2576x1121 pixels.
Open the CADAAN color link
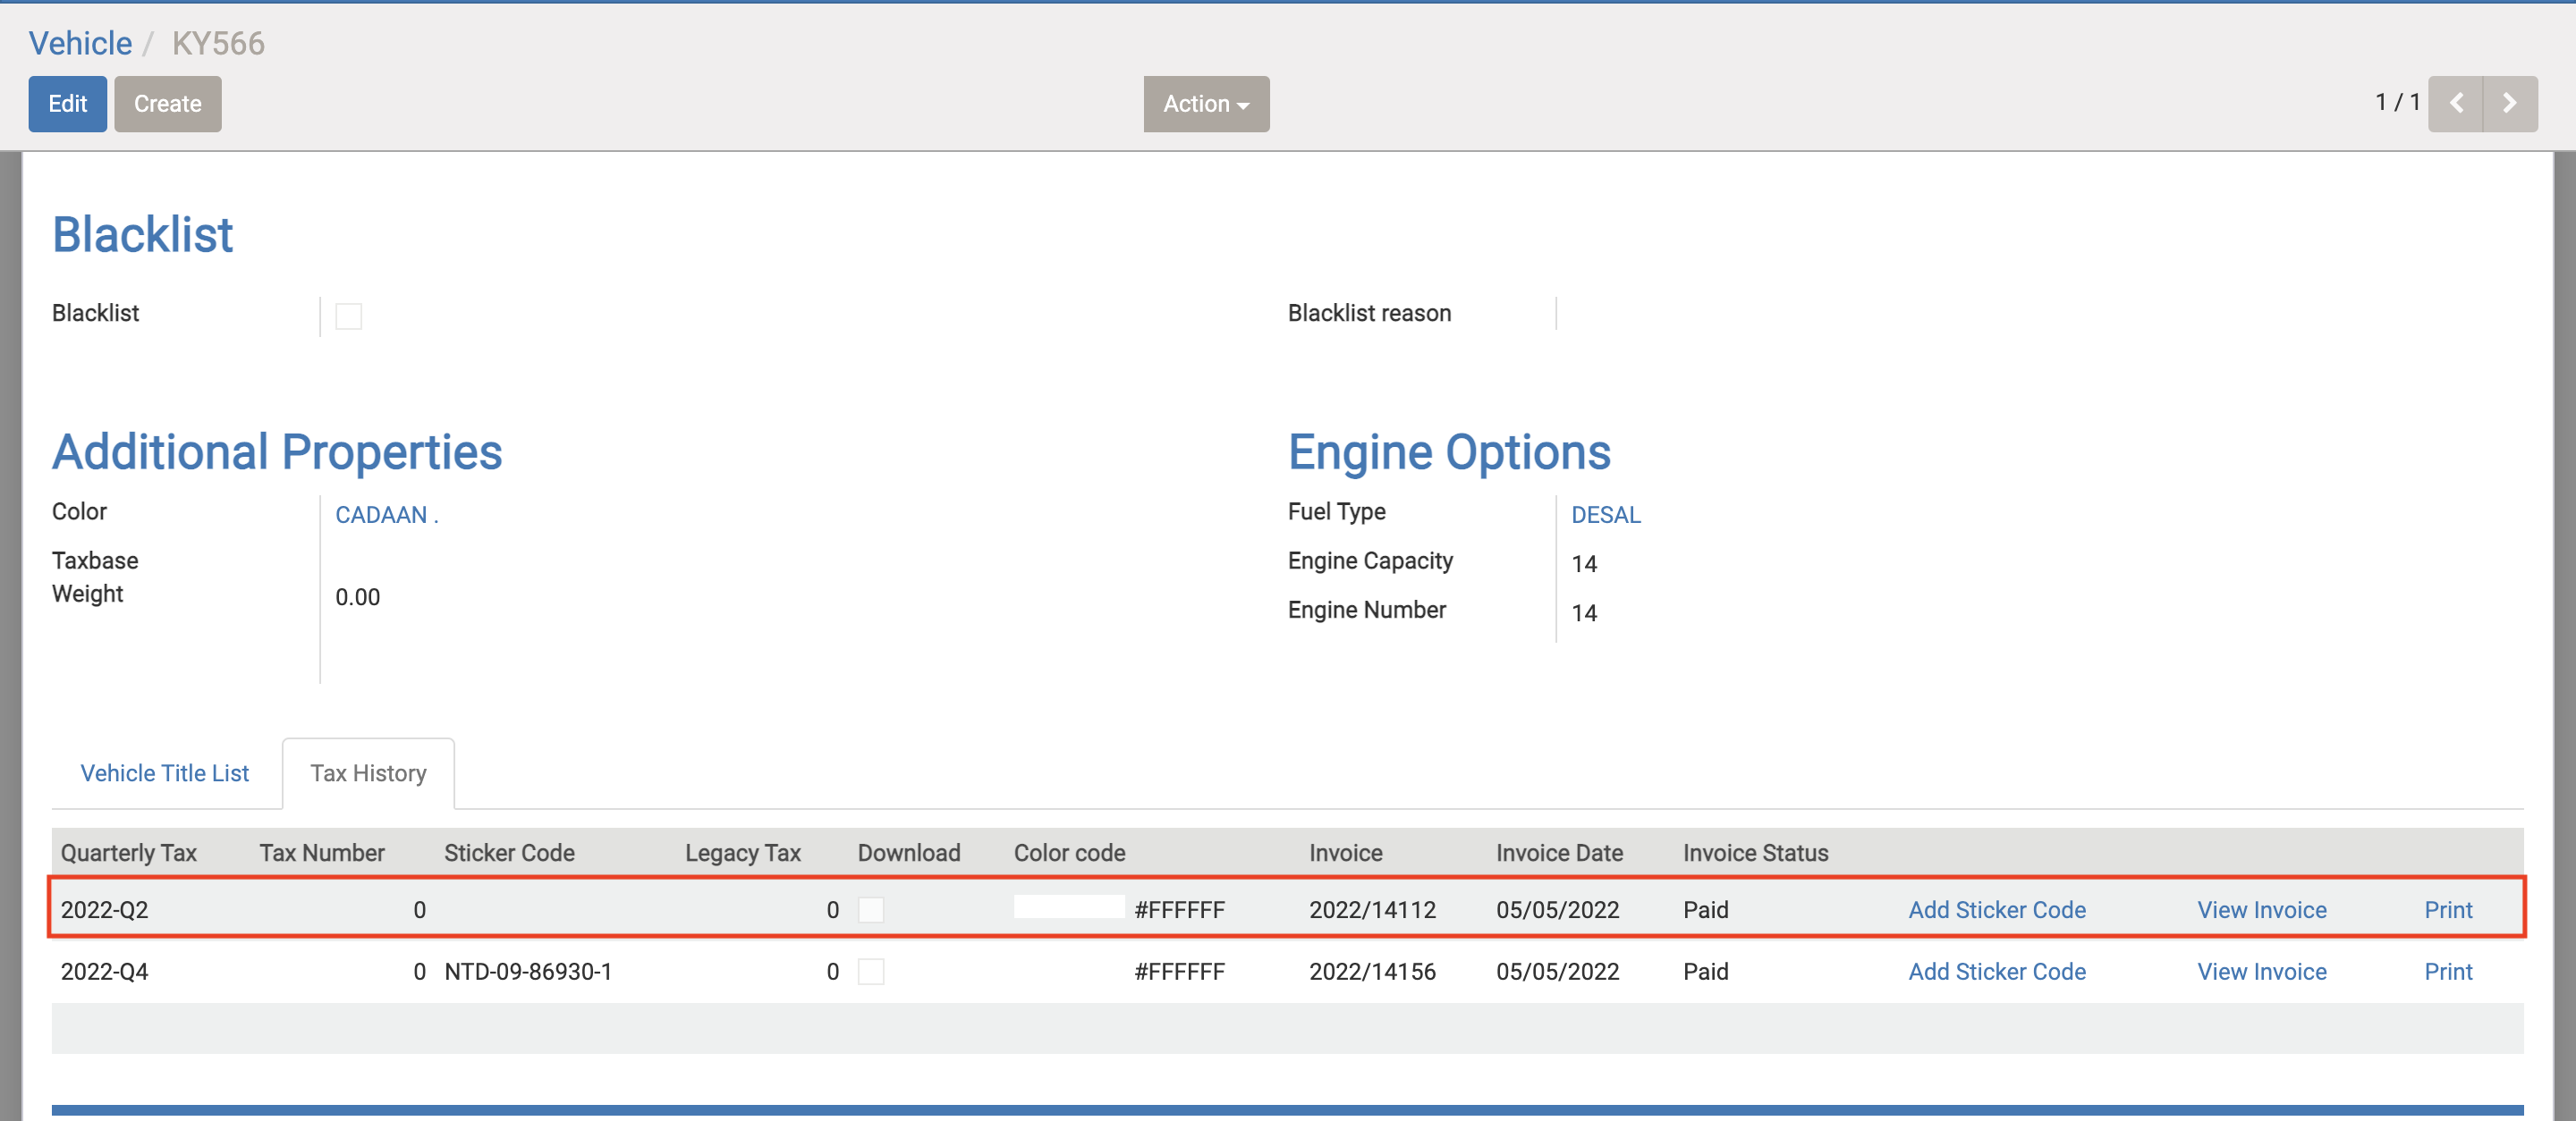[x=387, y=515]
